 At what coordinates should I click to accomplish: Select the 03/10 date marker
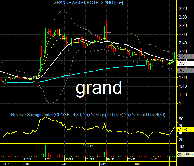click(x=69, y=159)
